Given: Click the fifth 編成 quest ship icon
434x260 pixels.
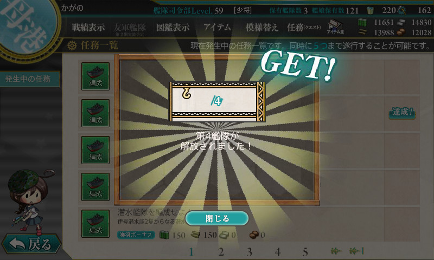Looking at the screenshot, I should click(95, 224).
